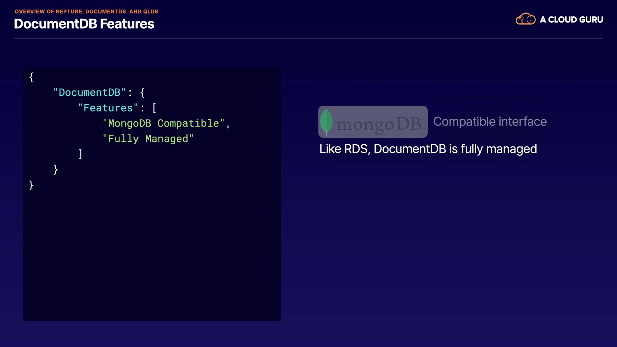Click the closing square bracket in code

click(81, 154)
